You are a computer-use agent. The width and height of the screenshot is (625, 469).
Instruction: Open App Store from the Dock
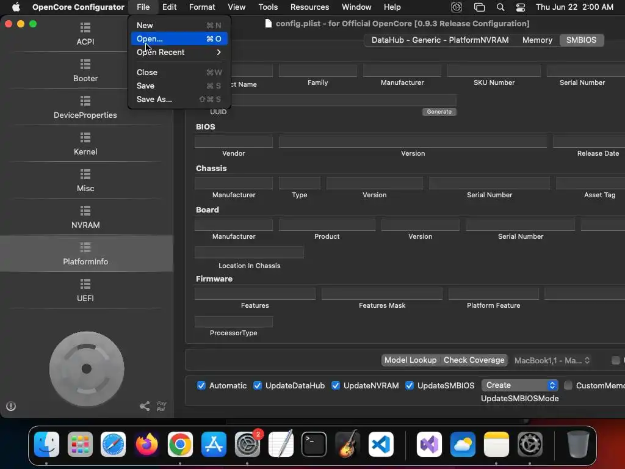coord(214,444)
